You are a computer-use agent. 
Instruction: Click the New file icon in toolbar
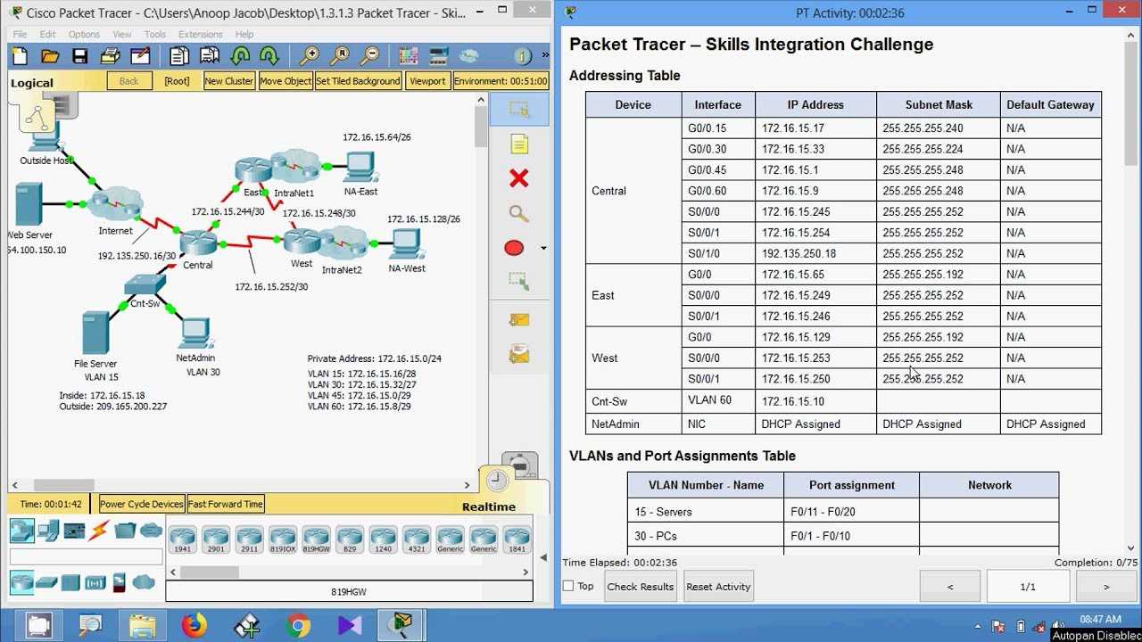20,56
